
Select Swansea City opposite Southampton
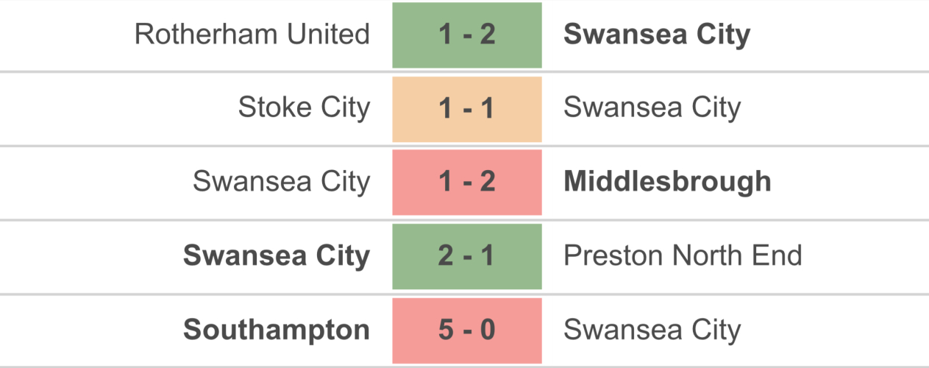point(652,330)
